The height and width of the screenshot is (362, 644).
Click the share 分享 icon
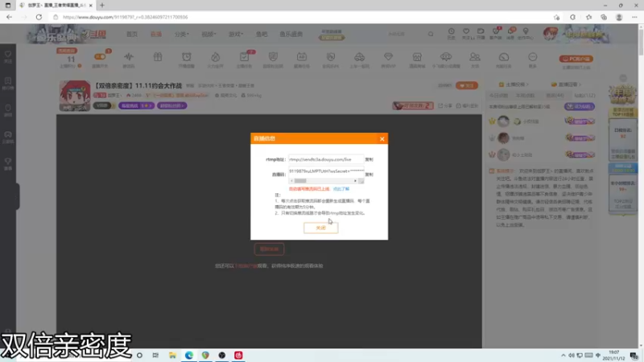coord(445,105)
